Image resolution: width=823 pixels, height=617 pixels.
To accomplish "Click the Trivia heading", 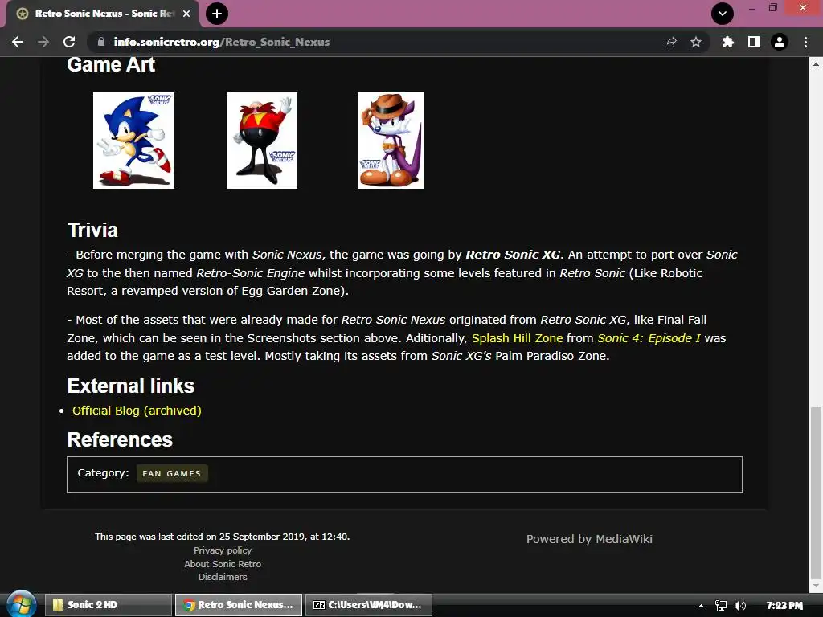I will [92, 230].
